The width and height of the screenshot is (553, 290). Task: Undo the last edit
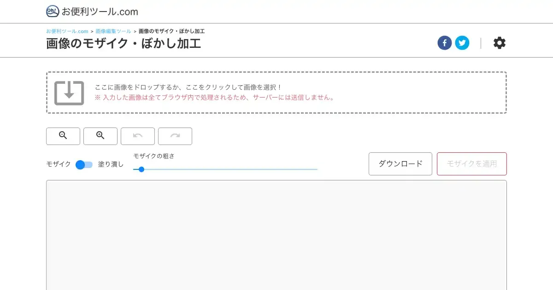(138, 136)
